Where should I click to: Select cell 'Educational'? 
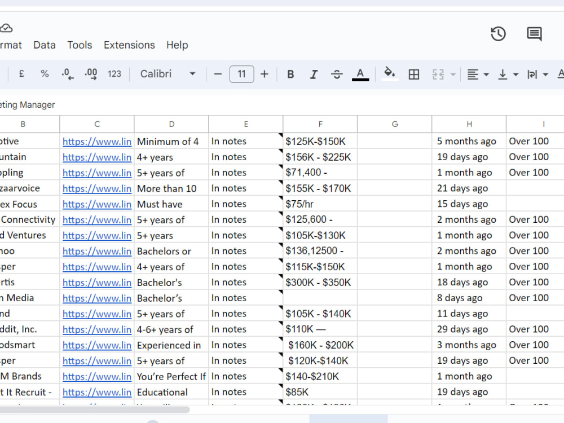coord(171,392)
